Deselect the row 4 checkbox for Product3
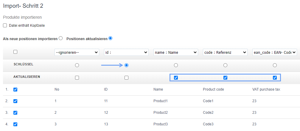300x131 pixels. (15, 124)
